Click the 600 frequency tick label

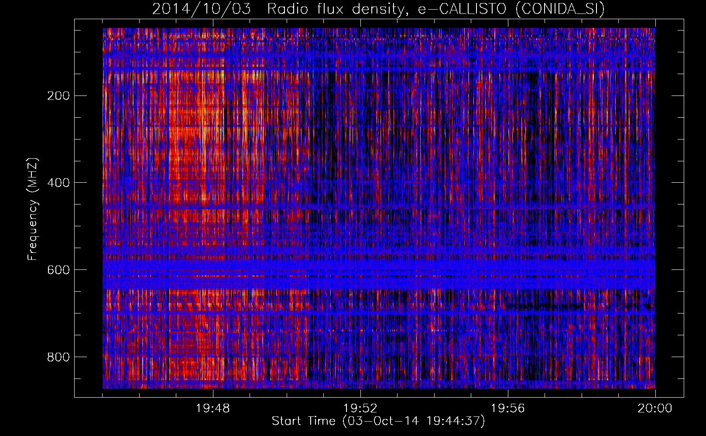point(58,270)
